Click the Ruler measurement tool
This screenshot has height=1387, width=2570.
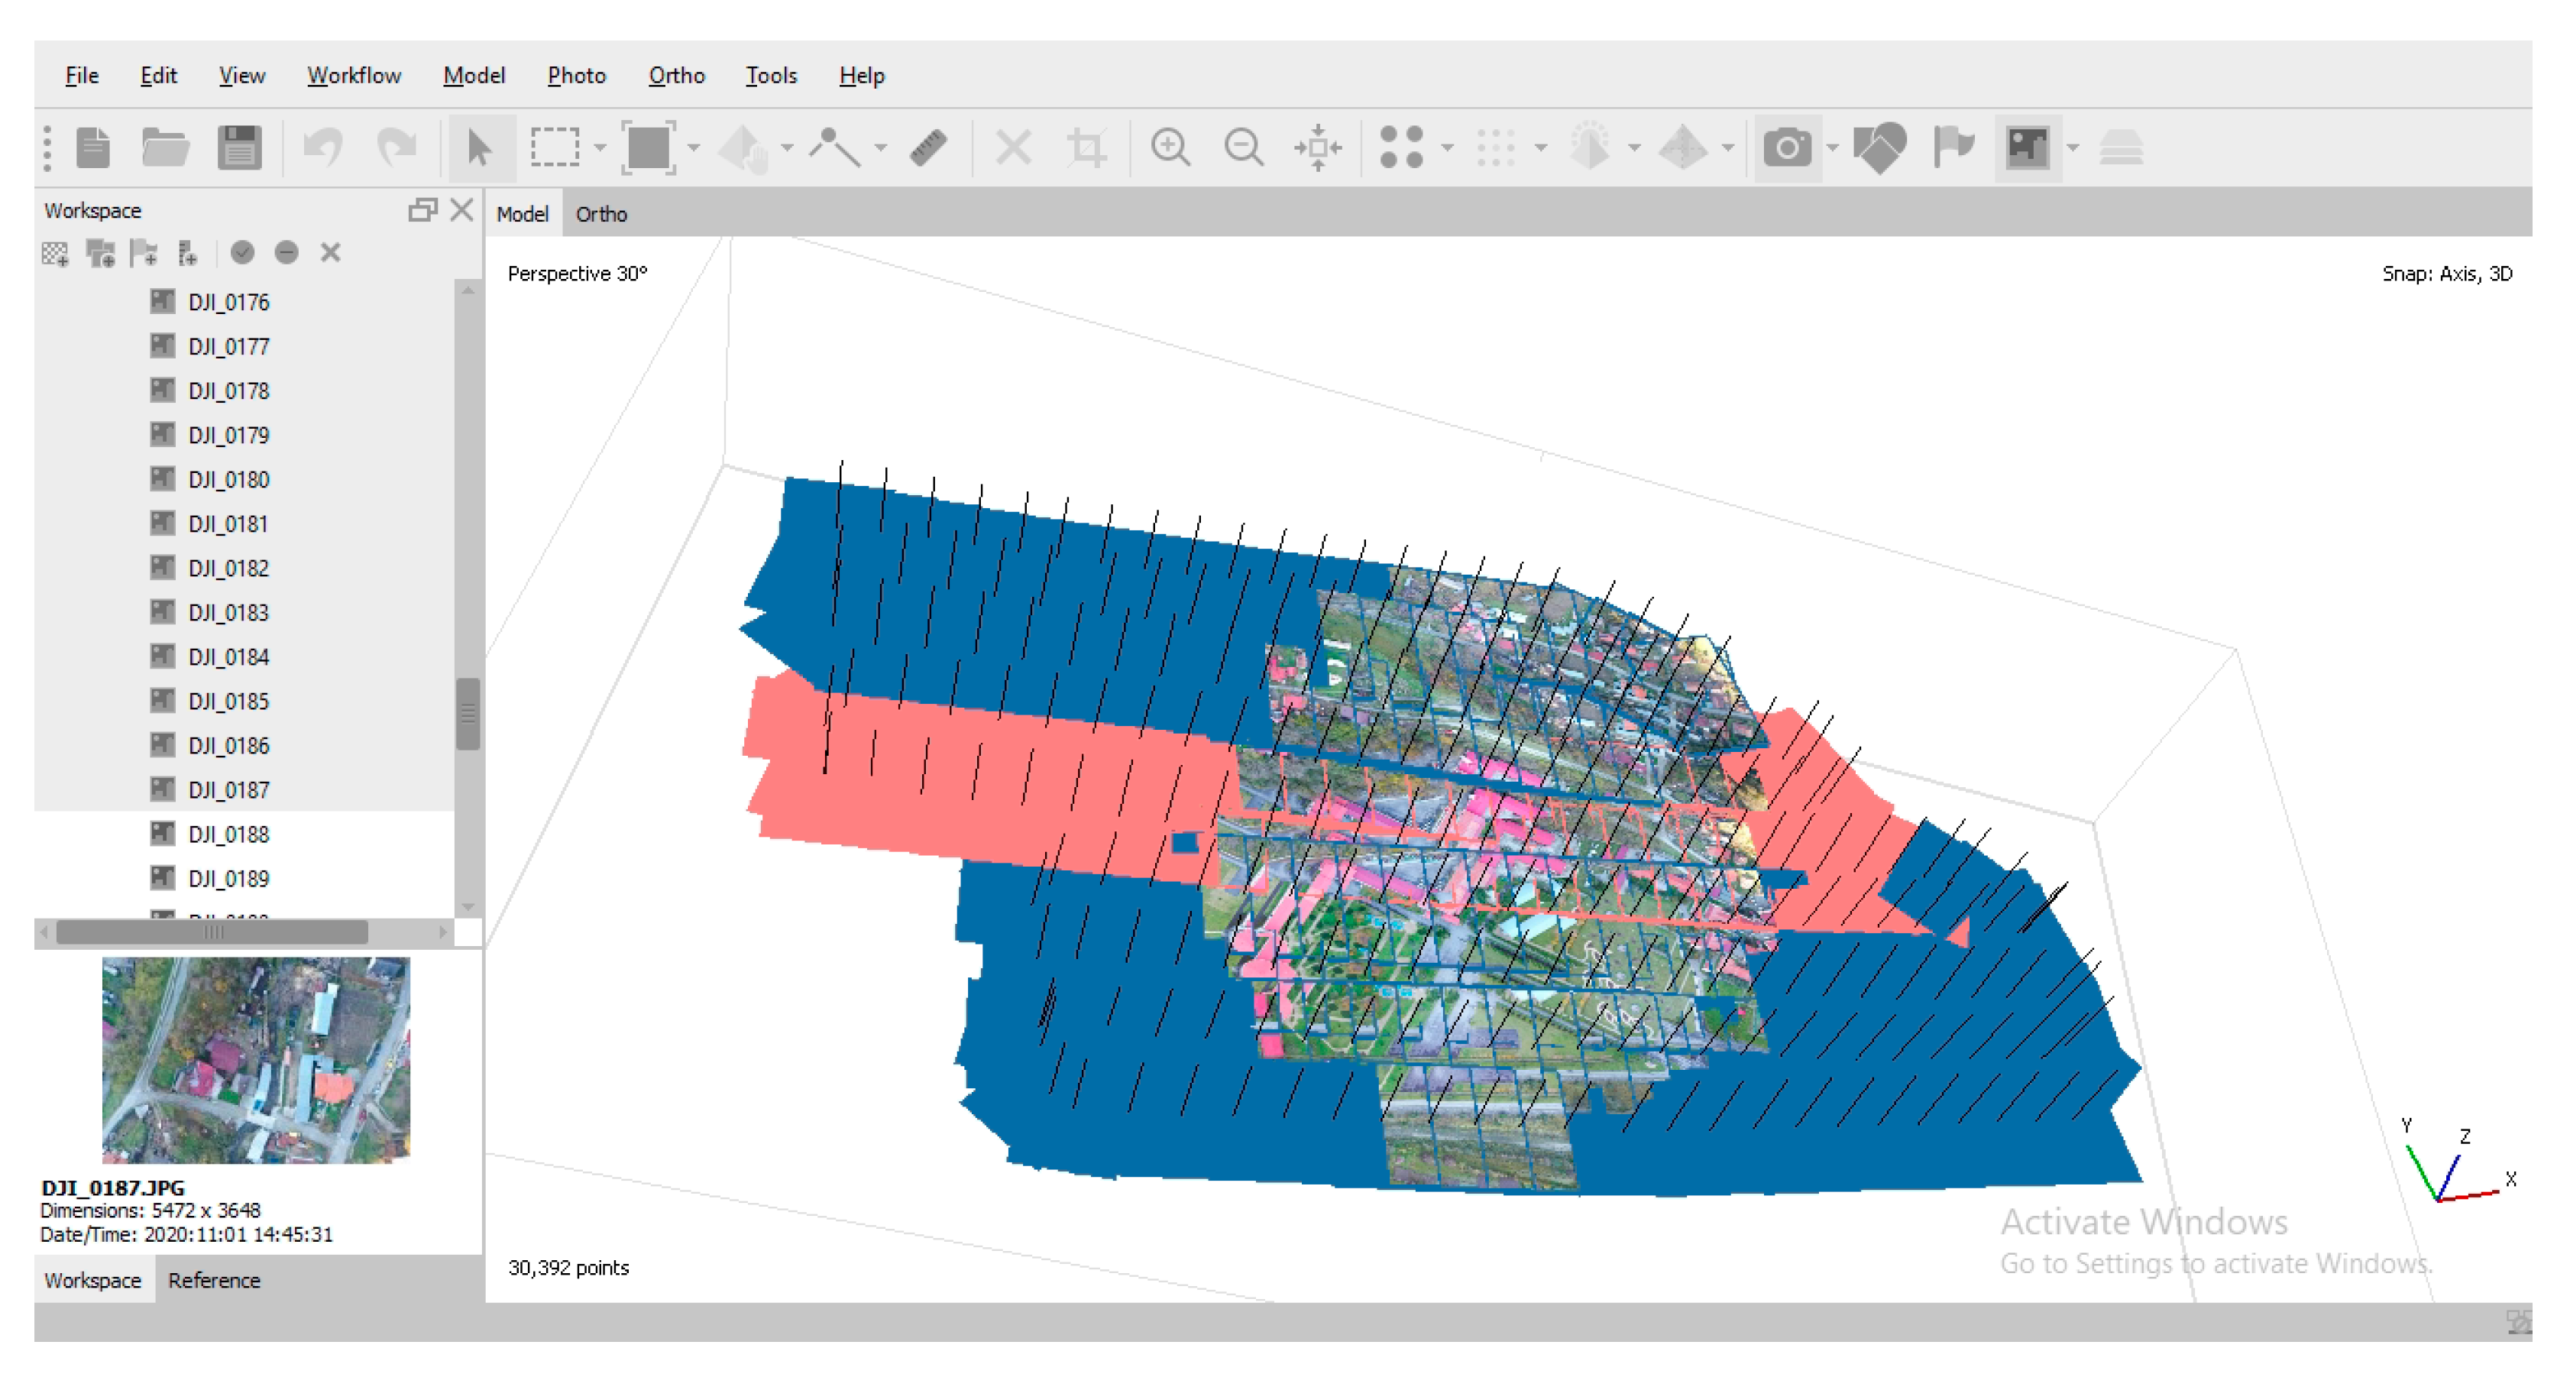pos(927,147)
